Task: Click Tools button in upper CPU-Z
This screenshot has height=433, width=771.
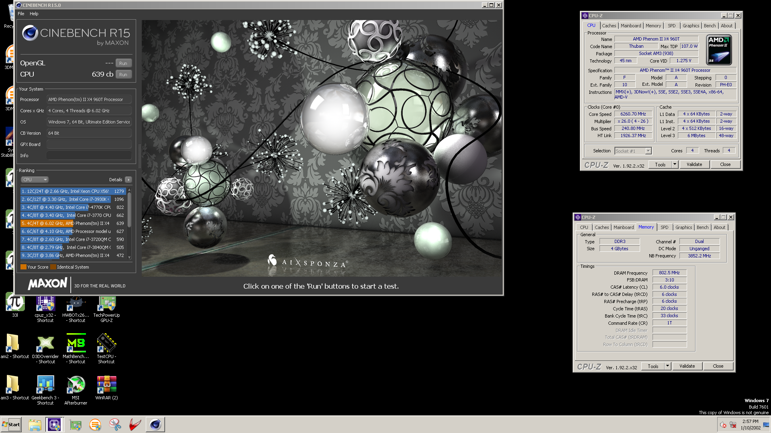Action: tap(660, 165)
